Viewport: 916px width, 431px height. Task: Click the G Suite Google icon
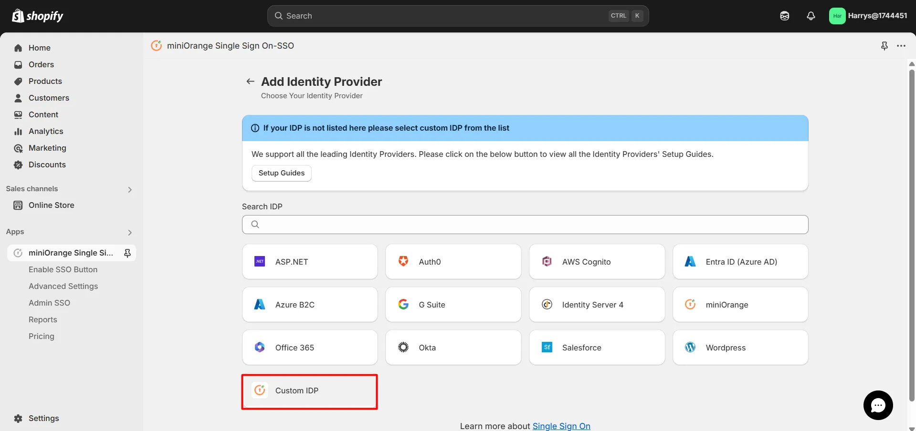[x=403, y=304]
